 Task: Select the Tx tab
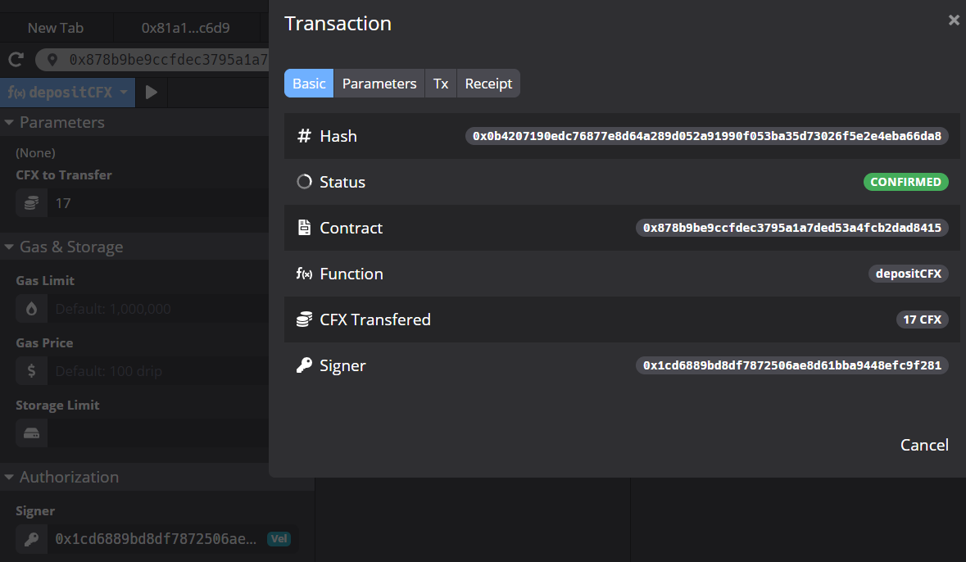(x=441, y=84)
